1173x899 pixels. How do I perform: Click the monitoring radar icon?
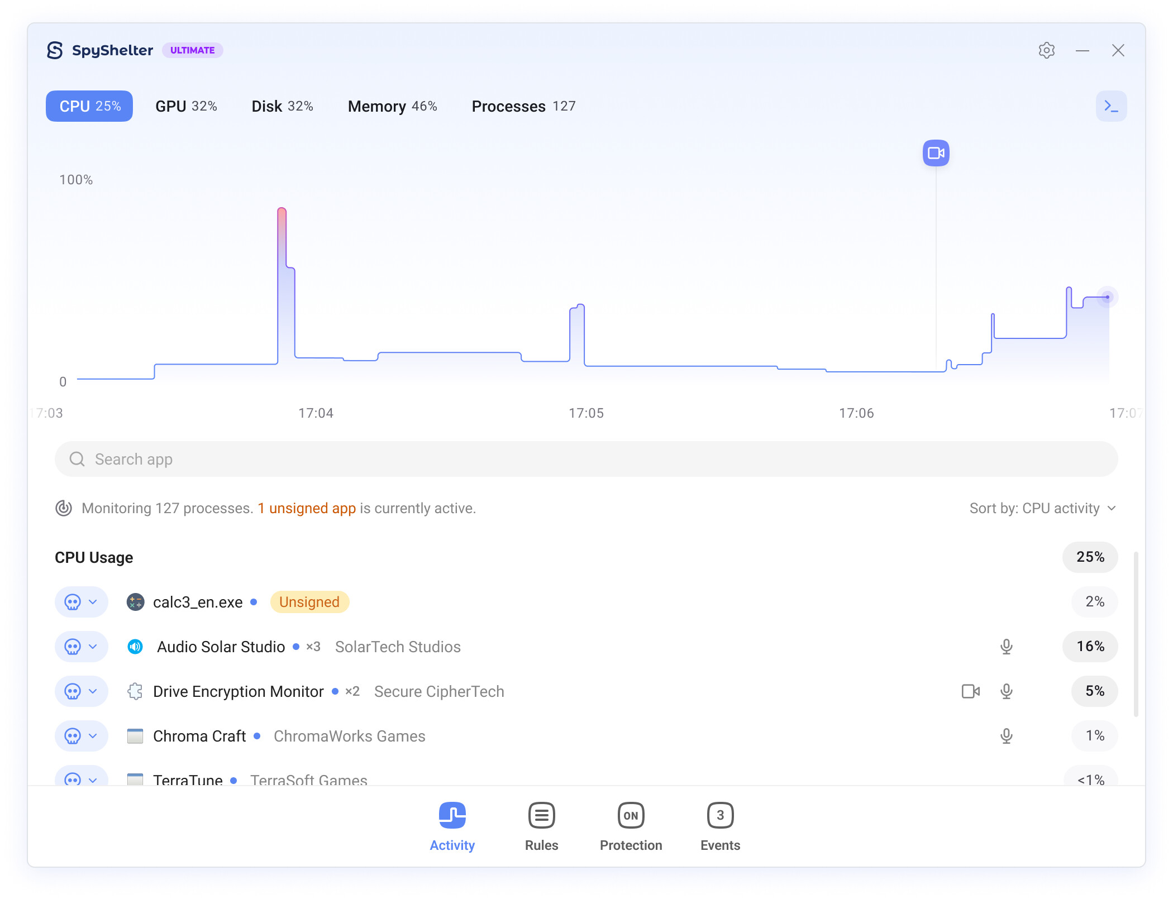pyautogui.click(x=64, y=508)
